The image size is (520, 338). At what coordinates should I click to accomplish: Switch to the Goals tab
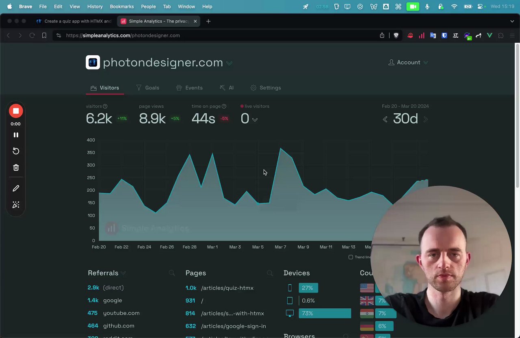pyautogui.click(x=147, y=88)
